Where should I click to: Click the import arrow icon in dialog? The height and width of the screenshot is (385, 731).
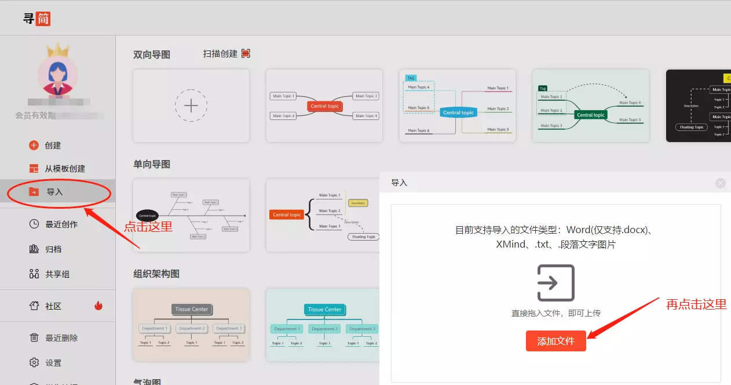point(555,283)
